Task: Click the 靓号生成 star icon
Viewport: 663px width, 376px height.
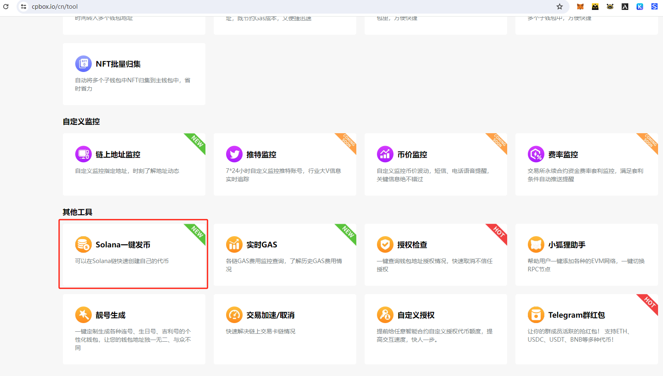Action: tap(83, 315)
